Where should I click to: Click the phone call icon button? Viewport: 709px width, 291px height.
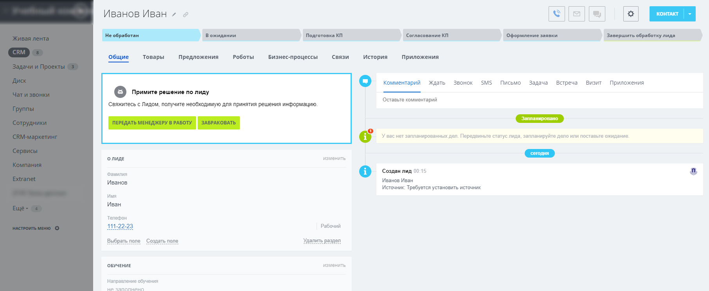556,14
